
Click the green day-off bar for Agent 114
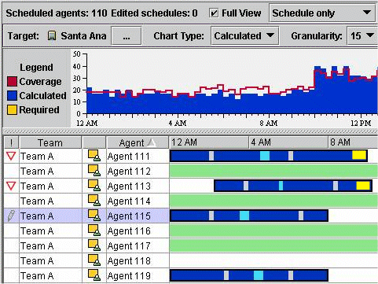pos(273,201)
